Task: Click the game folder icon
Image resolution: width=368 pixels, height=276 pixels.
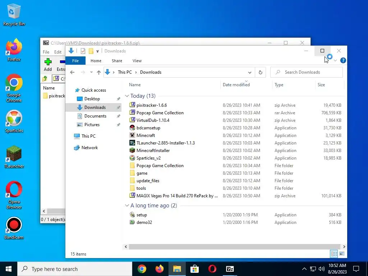Action: point(132,173)
